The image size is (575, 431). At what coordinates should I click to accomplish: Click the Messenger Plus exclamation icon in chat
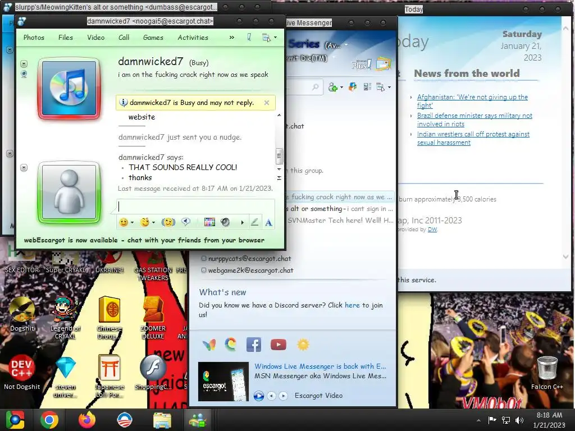point(249,38)
